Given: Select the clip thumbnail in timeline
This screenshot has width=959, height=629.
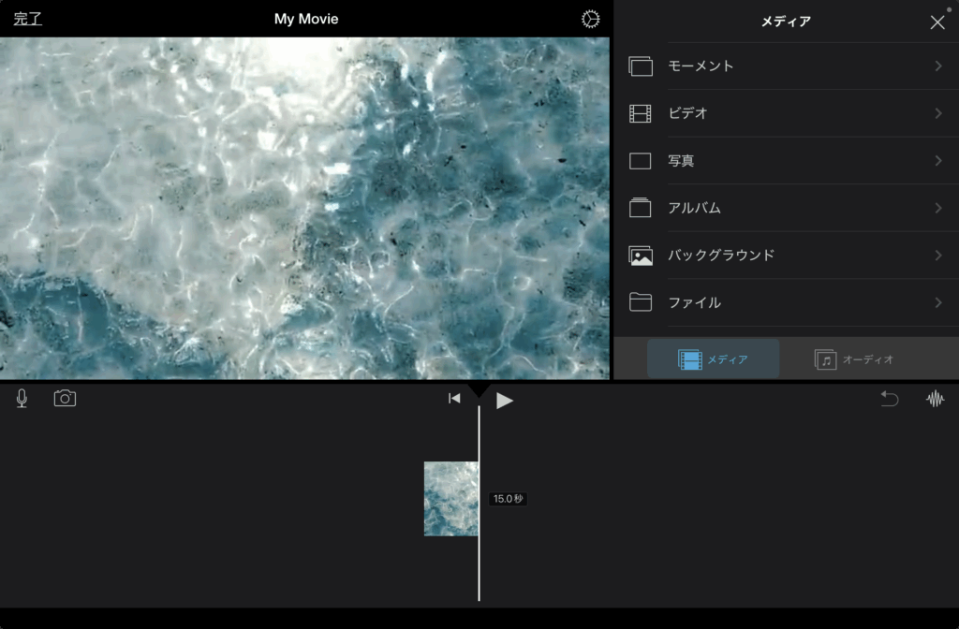Looking at the screenshot, I should coord(450,499).
